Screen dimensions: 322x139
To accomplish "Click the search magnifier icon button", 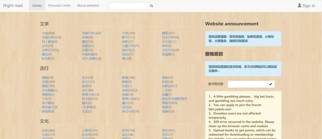I will 151,6.
